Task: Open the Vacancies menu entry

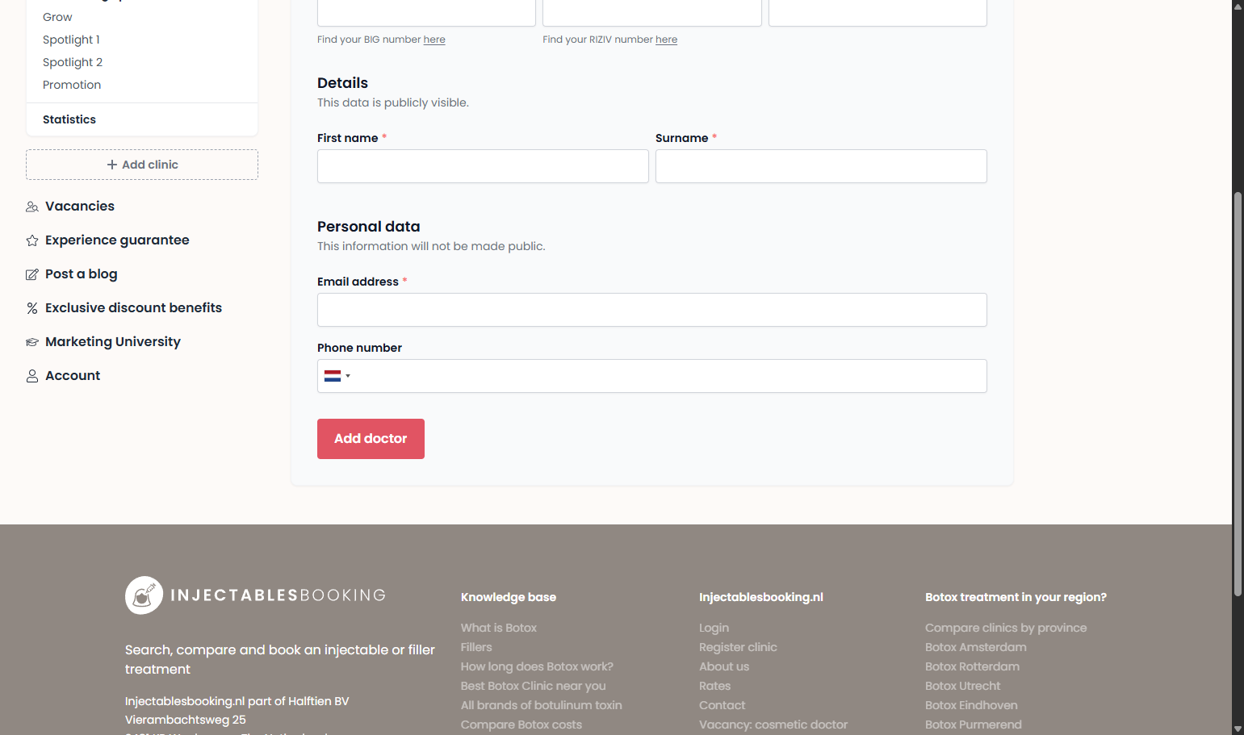Action: point(80,207)
